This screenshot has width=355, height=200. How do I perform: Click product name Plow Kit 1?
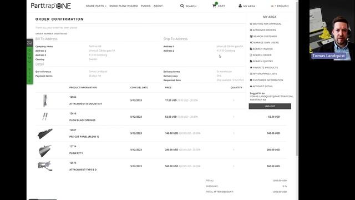(76, 153)
